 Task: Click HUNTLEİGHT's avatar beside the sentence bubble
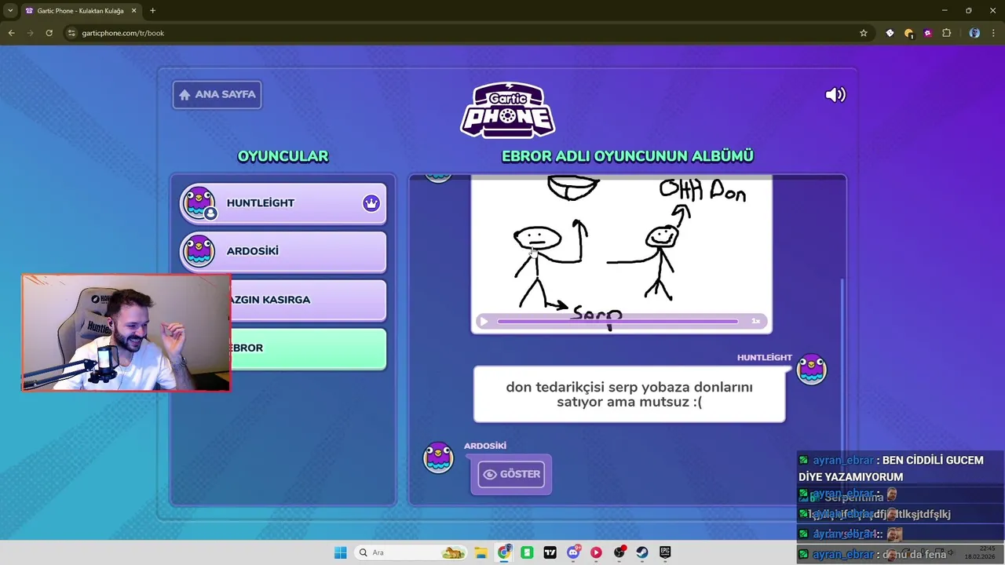(811, 369)
